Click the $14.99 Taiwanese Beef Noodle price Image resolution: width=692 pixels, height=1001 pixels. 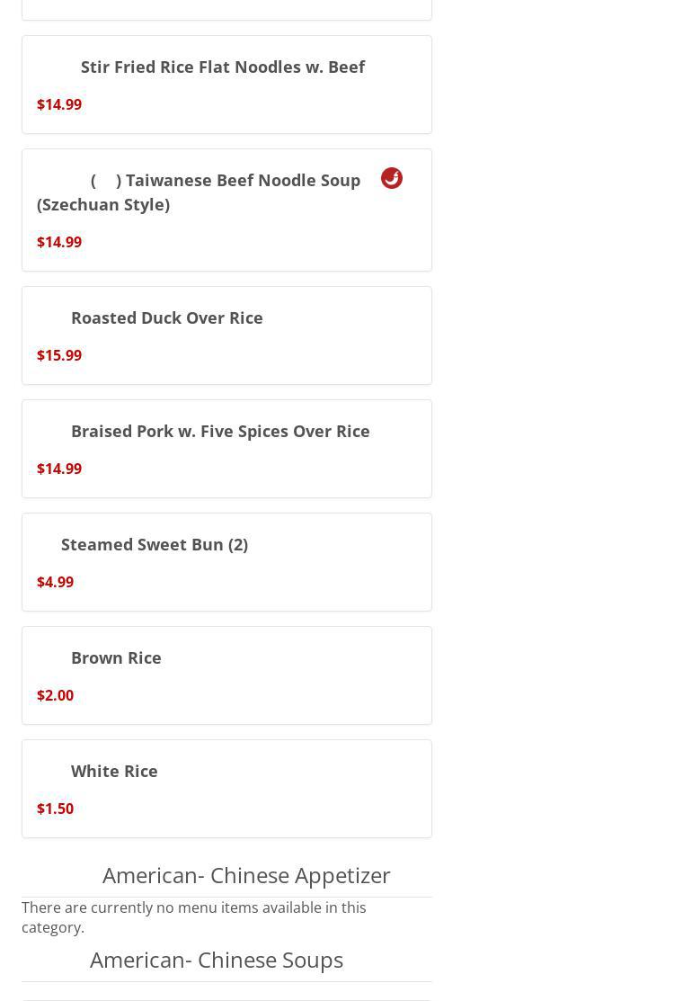coord(59,242)
